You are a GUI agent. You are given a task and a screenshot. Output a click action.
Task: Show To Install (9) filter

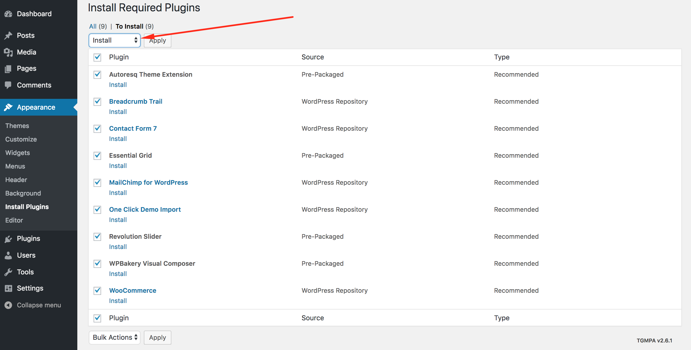point(135,26)
